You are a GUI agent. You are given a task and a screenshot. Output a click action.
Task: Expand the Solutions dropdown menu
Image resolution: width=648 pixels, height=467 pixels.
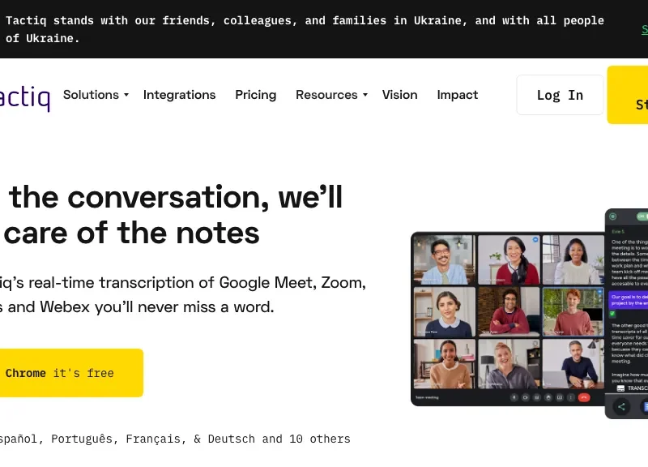tap(96, 95)
